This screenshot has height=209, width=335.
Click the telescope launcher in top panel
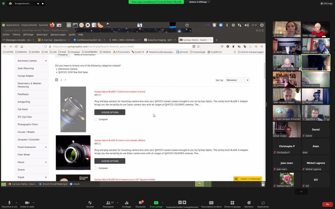[x=109, y=25]
